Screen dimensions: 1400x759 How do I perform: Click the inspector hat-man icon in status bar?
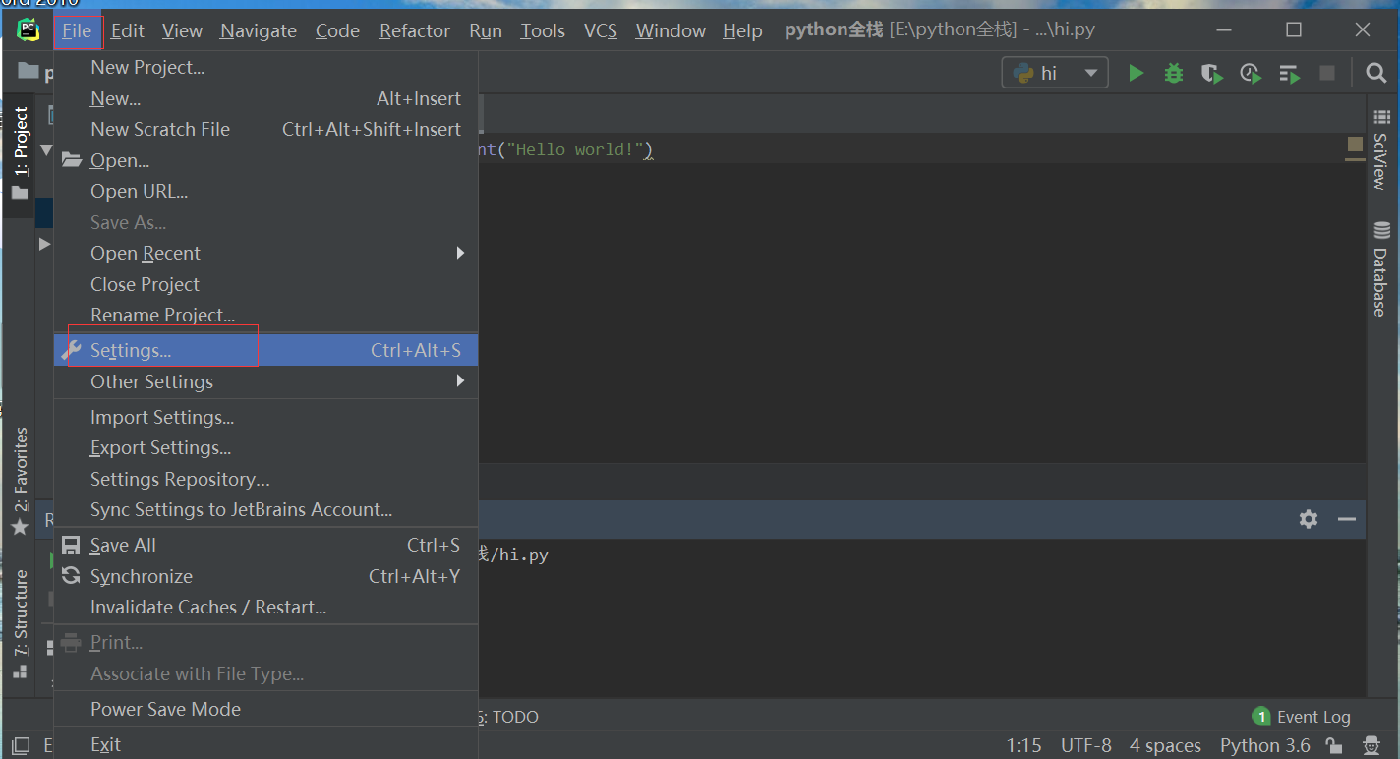coord(1372,745)
